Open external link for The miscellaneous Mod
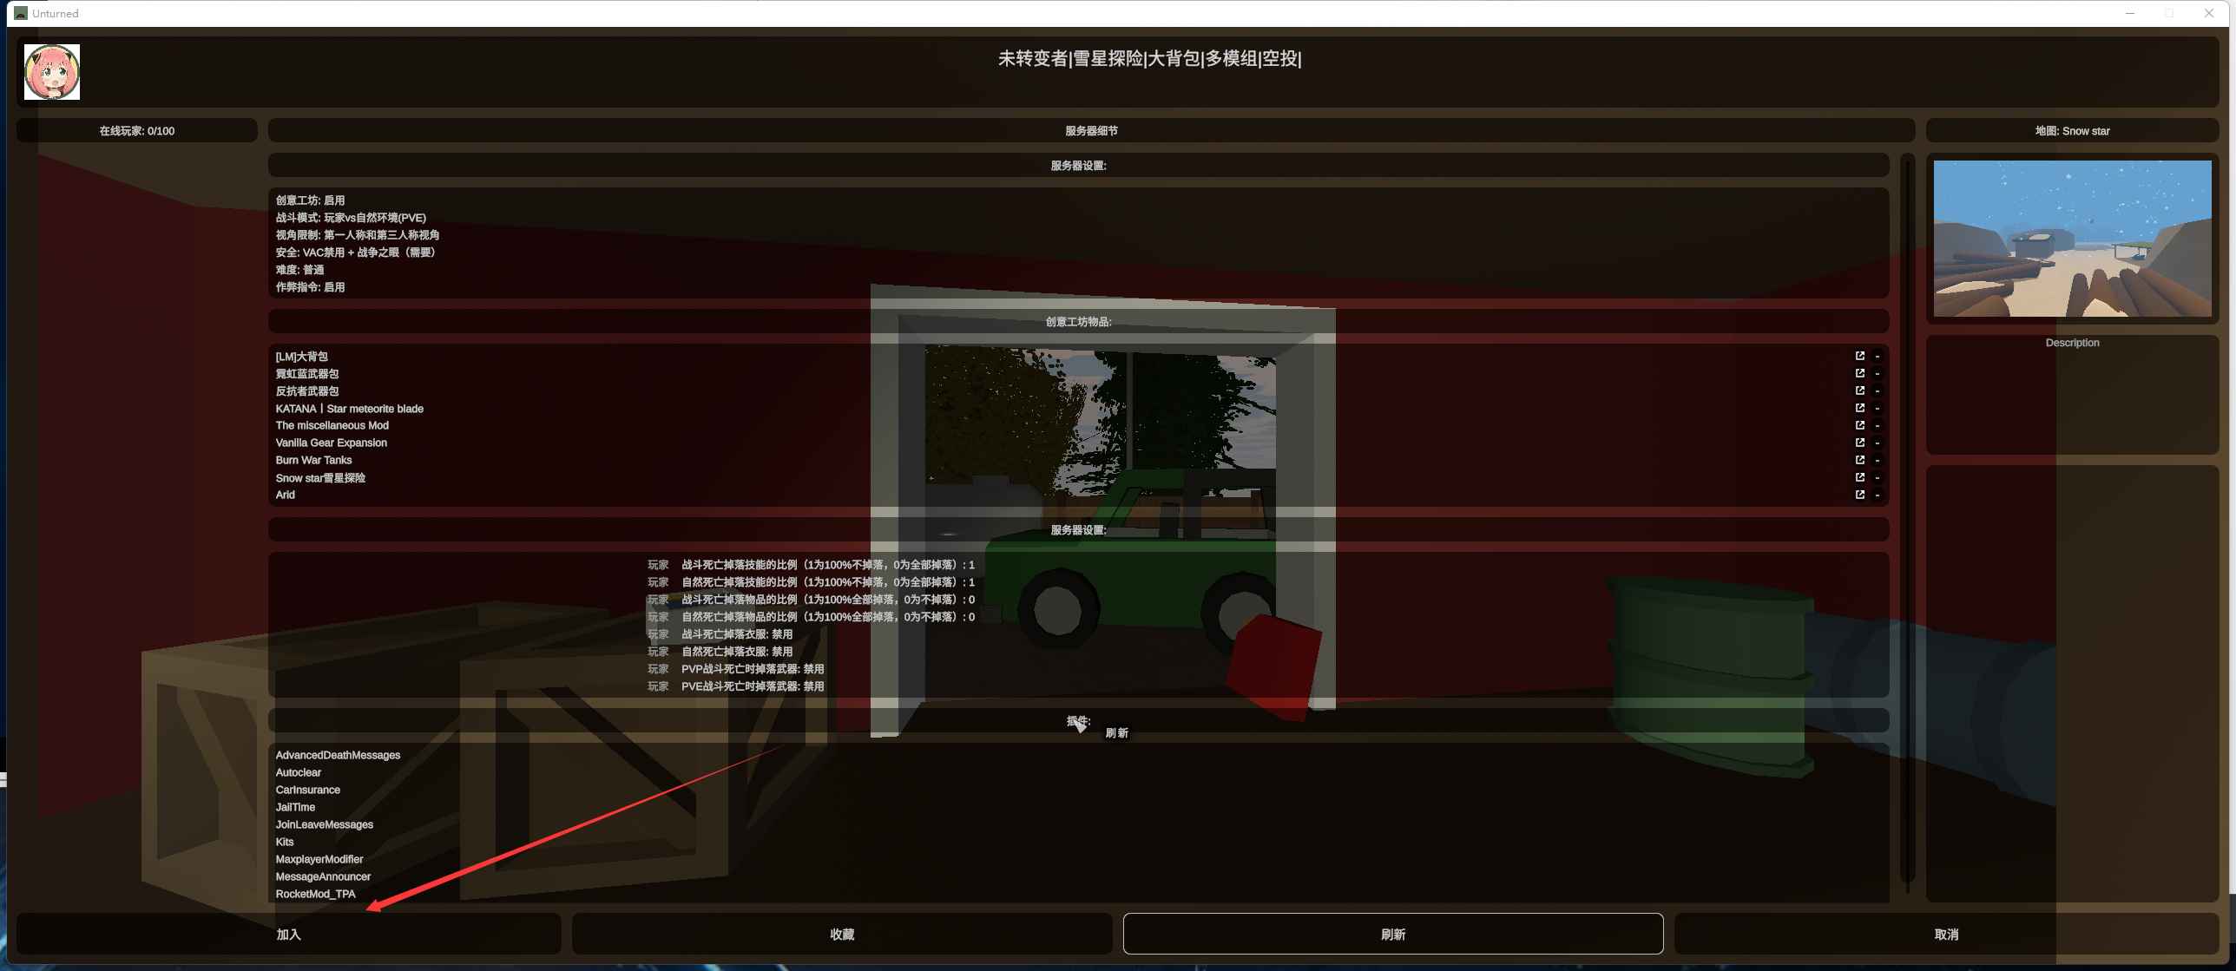Image resolution: width=2236 pixels, height=971 pixels. click(1859, 425)
